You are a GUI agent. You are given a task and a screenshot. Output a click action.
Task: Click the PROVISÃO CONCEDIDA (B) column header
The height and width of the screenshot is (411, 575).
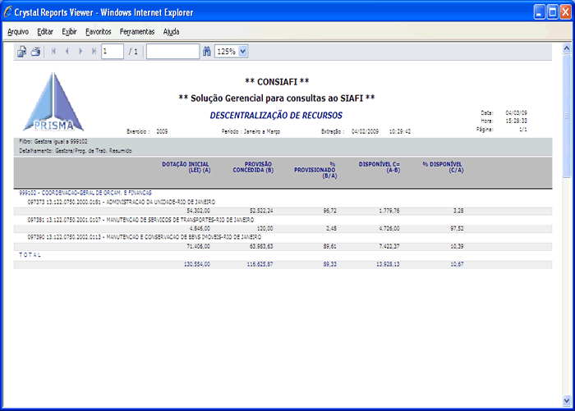[253, 167]
